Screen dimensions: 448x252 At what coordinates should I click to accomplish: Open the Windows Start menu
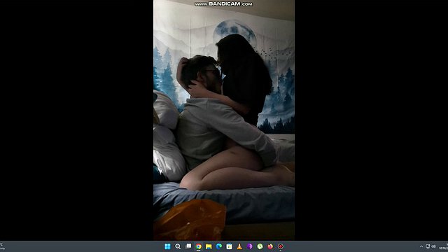tap(167, 246)
